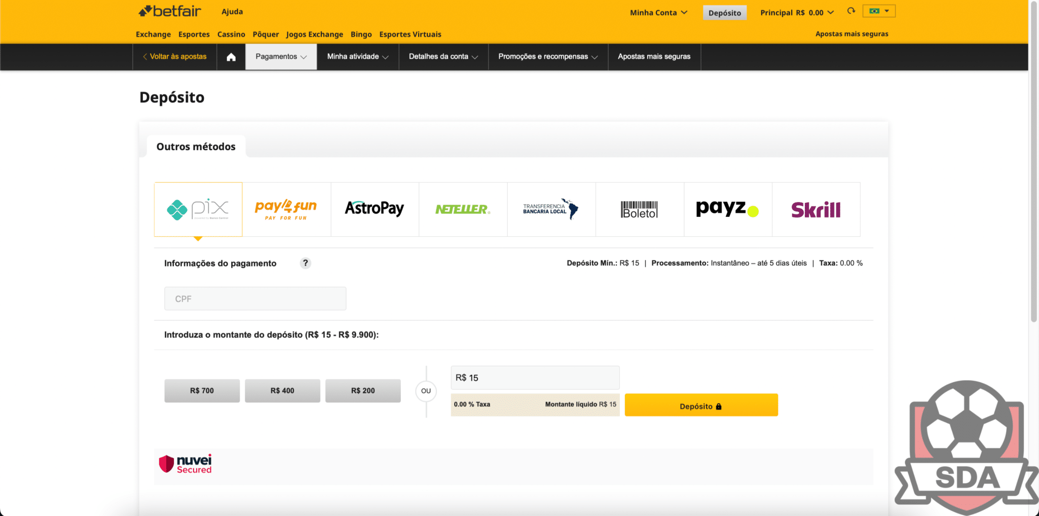Click Ajuda help link
The image size is (1039, 516).
232,12
